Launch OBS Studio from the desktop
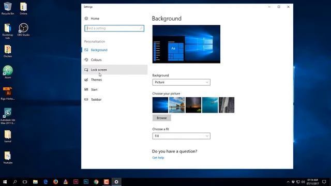 click(23, 30)
